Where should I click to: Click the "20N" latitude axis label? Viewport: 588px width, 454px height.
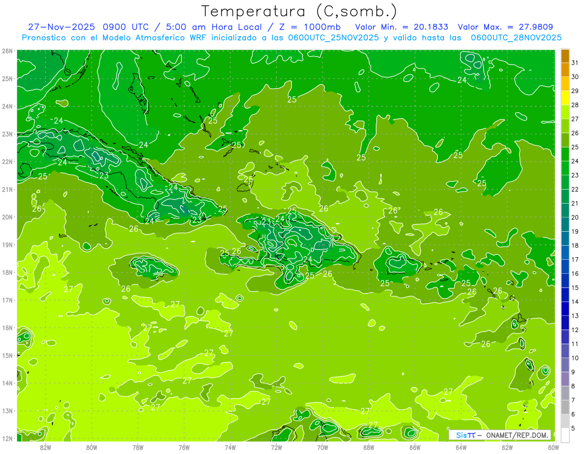pyautogui.click(x=7, y=217)
